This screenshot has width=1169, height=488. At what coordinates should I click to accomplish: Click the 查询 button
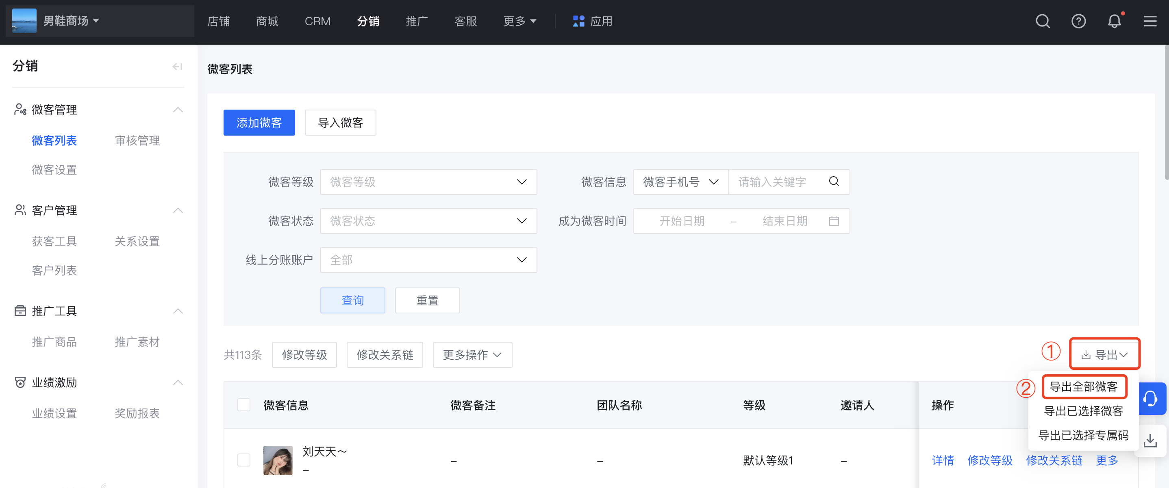coord(352,300)
